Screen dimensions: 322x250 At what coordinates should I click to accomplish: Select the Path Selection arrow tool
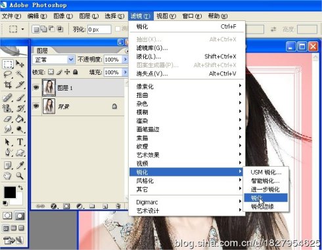8,142
